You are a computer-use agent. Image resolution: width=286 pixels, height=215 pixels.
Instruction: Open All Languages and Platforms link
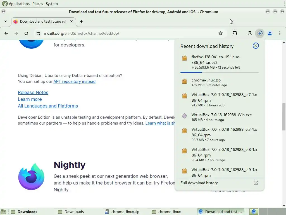tap(48, 106)
